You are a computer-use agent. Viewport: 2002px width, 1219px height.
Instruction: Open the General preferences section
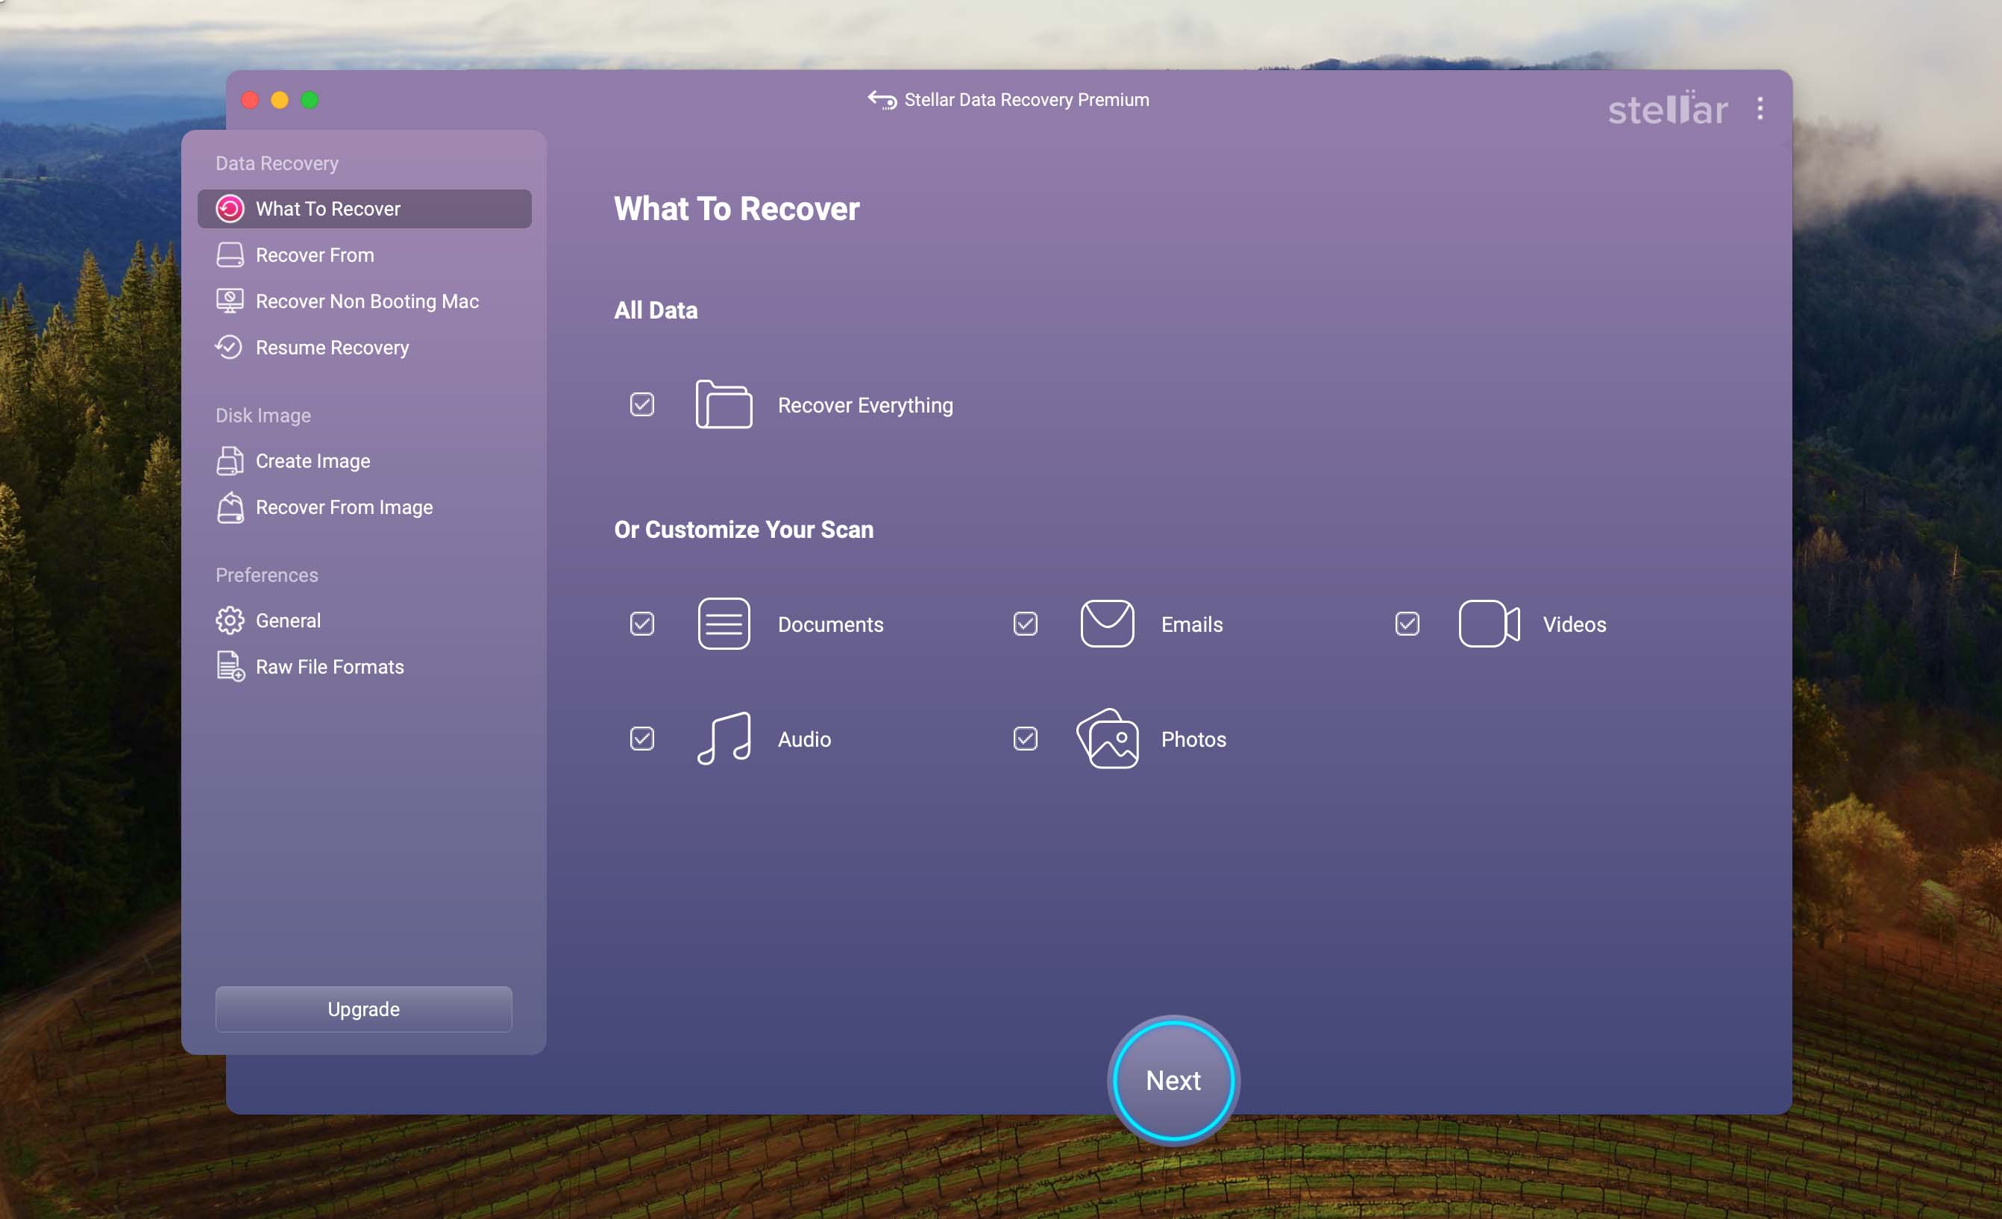[x=287, y=621]
